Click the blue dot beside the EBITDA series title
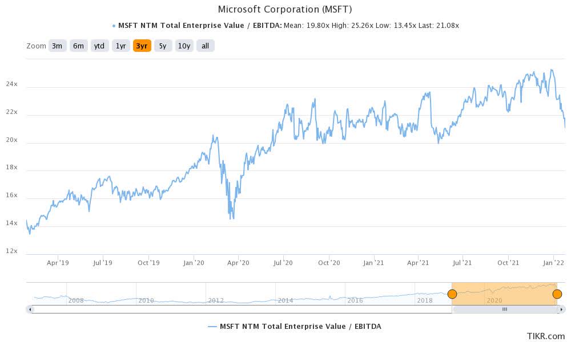 112,25
